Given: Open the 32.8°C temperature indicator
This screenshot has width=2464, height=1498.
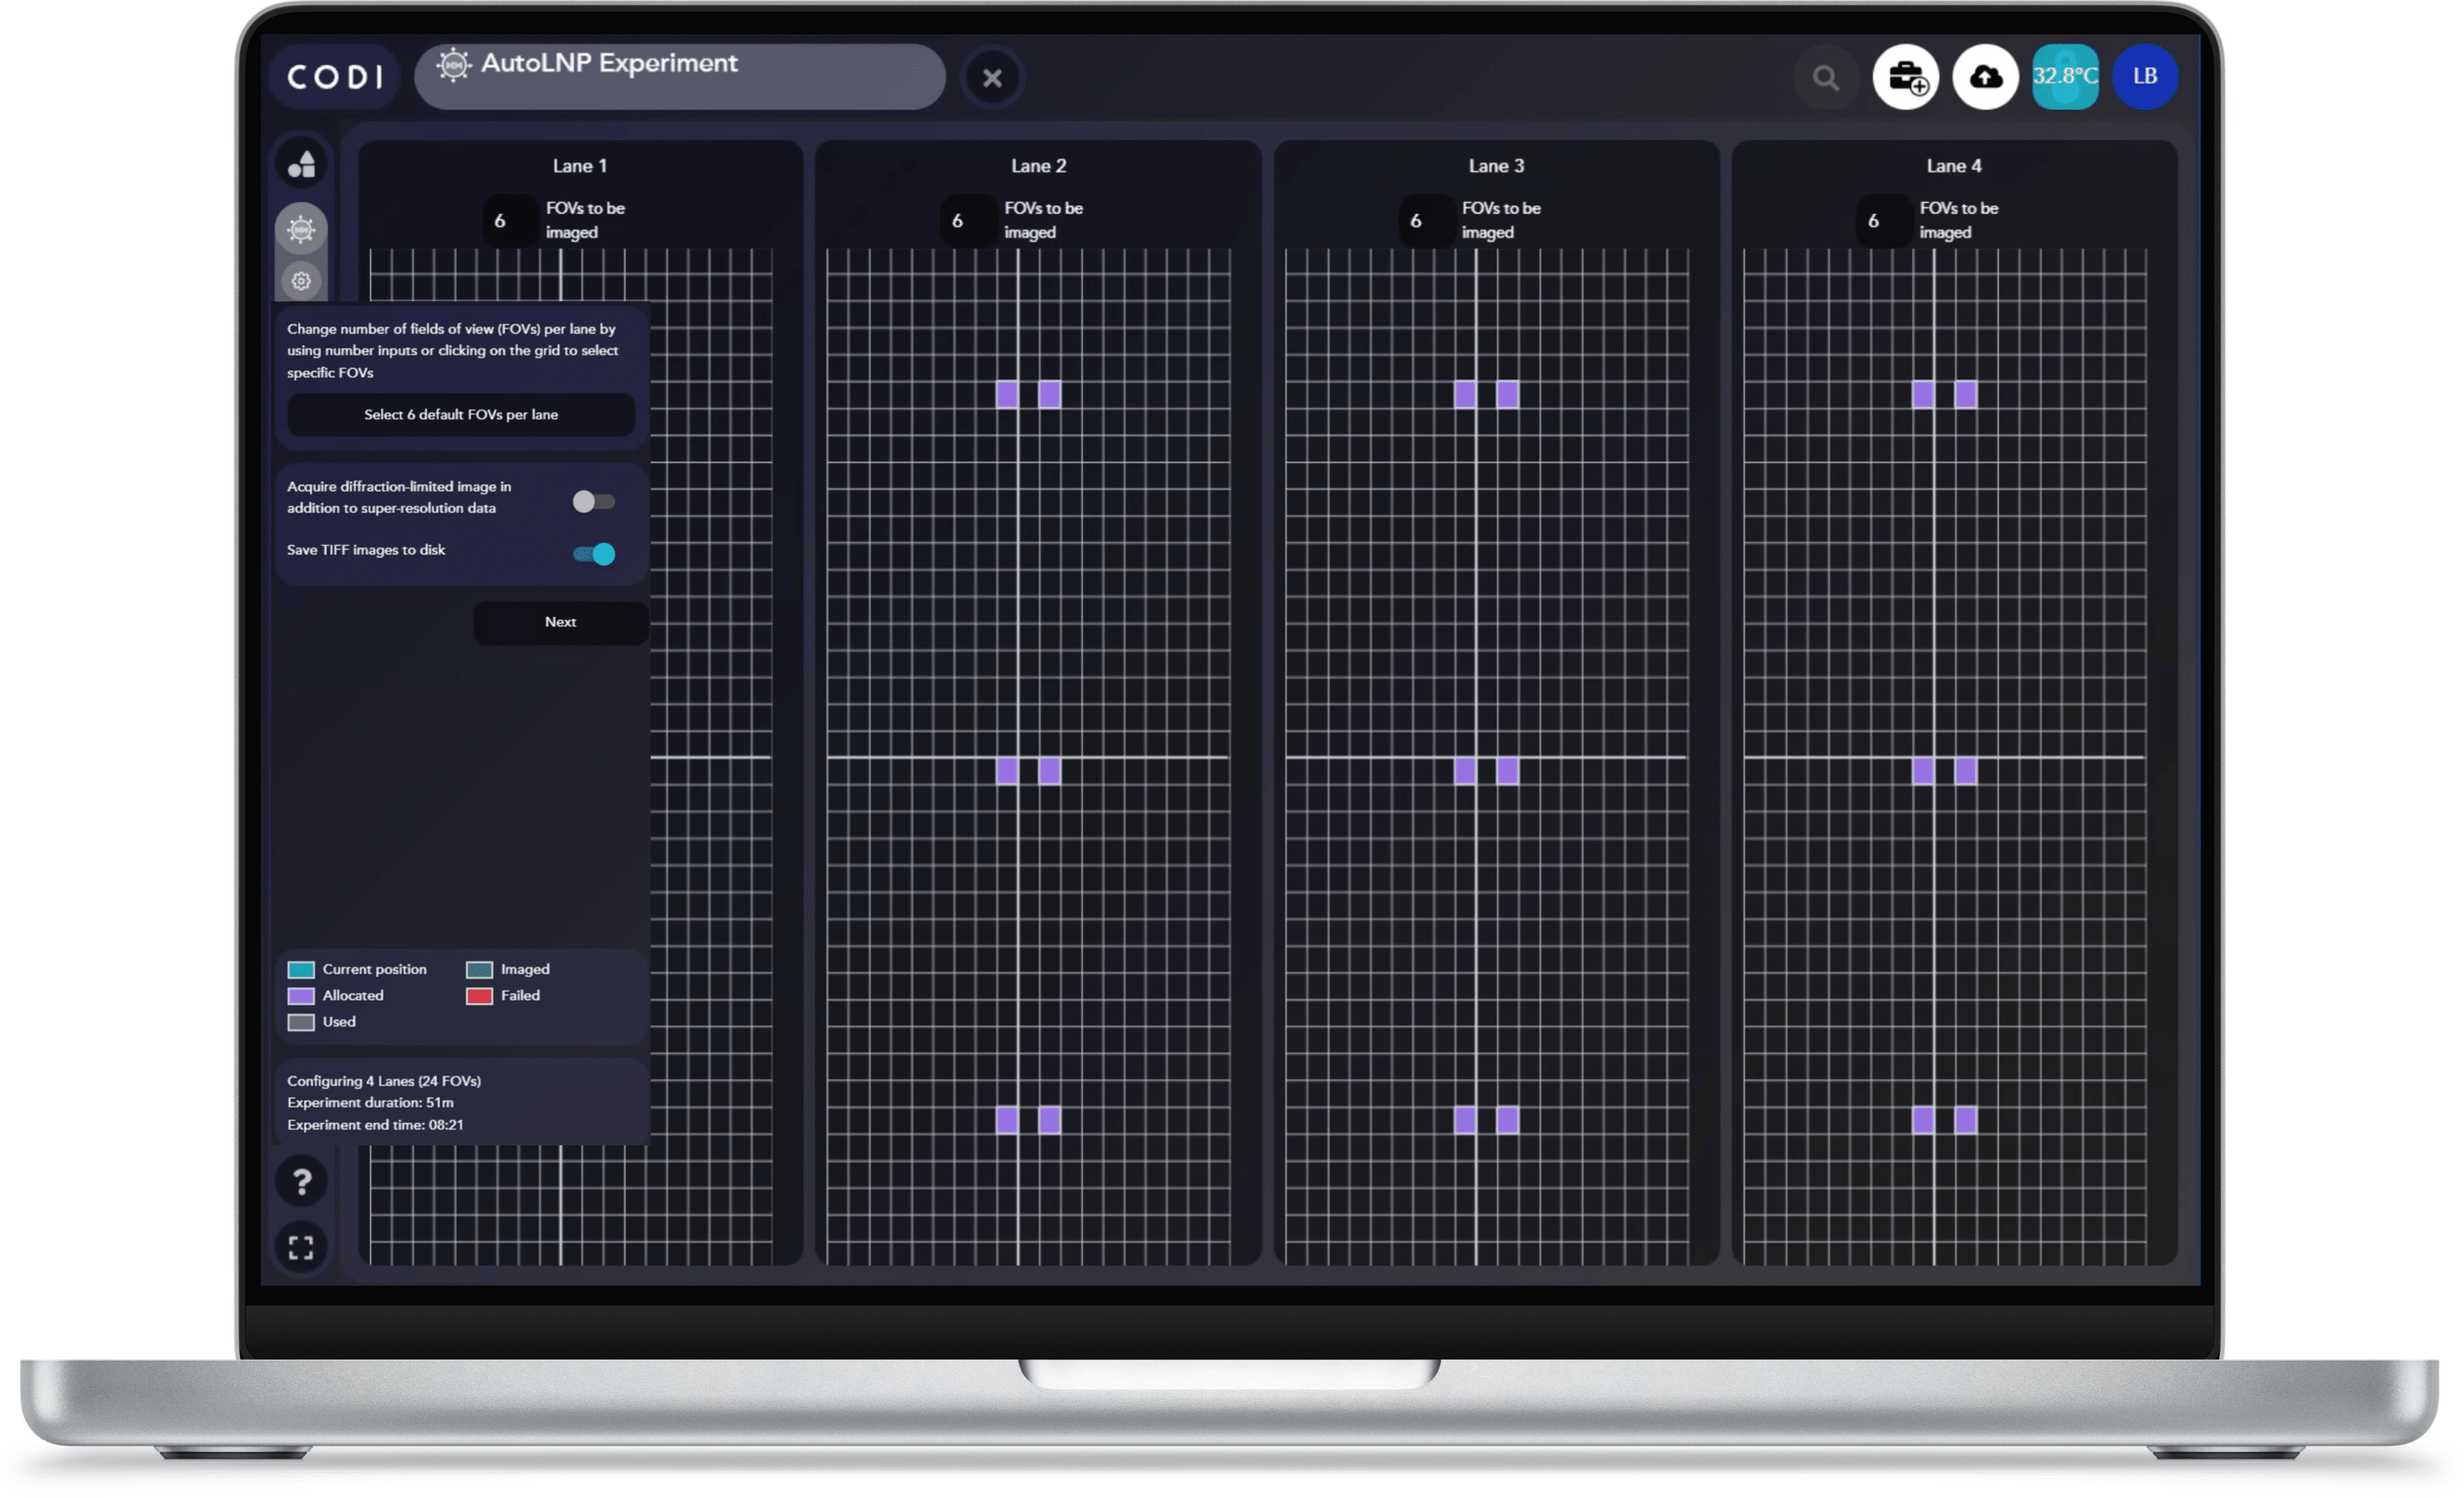Looking at the screenshot, I should [x=2065, y=77].
